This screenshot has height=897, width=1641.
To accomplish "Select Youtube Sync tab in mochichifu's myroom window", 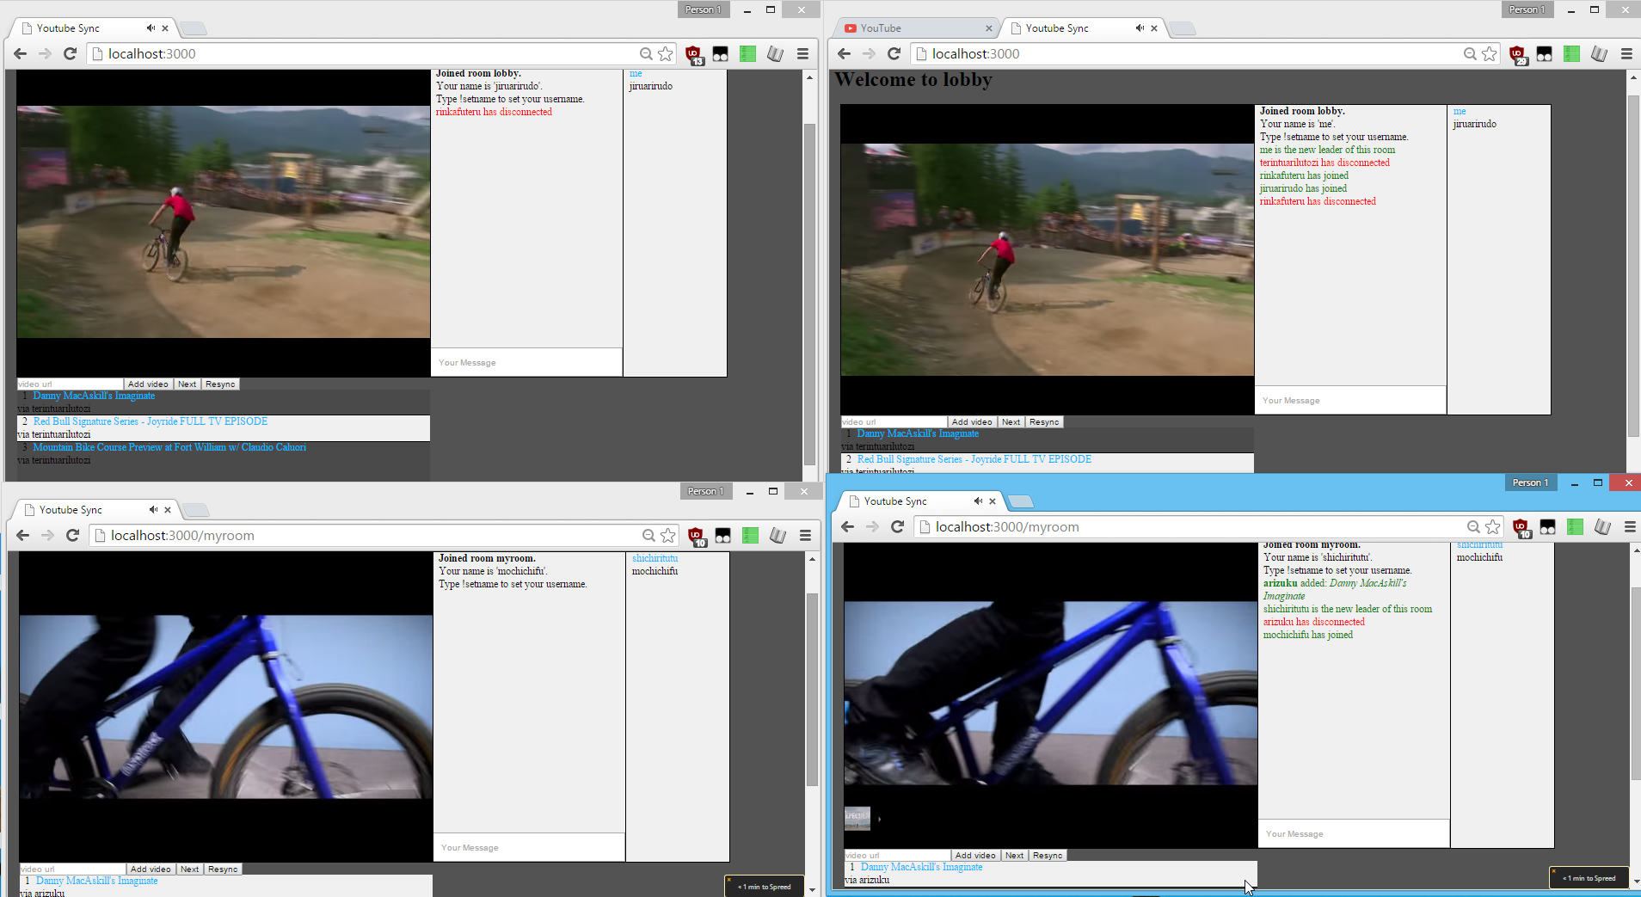I will [95, 510].
